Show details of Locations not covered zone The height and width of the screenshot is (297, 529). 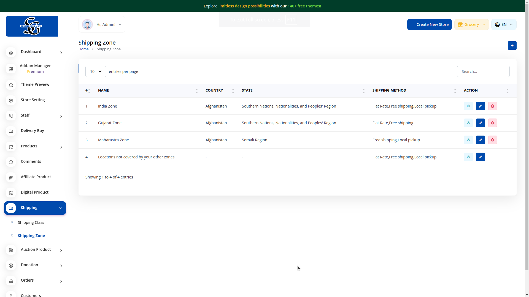pos(468,157)
